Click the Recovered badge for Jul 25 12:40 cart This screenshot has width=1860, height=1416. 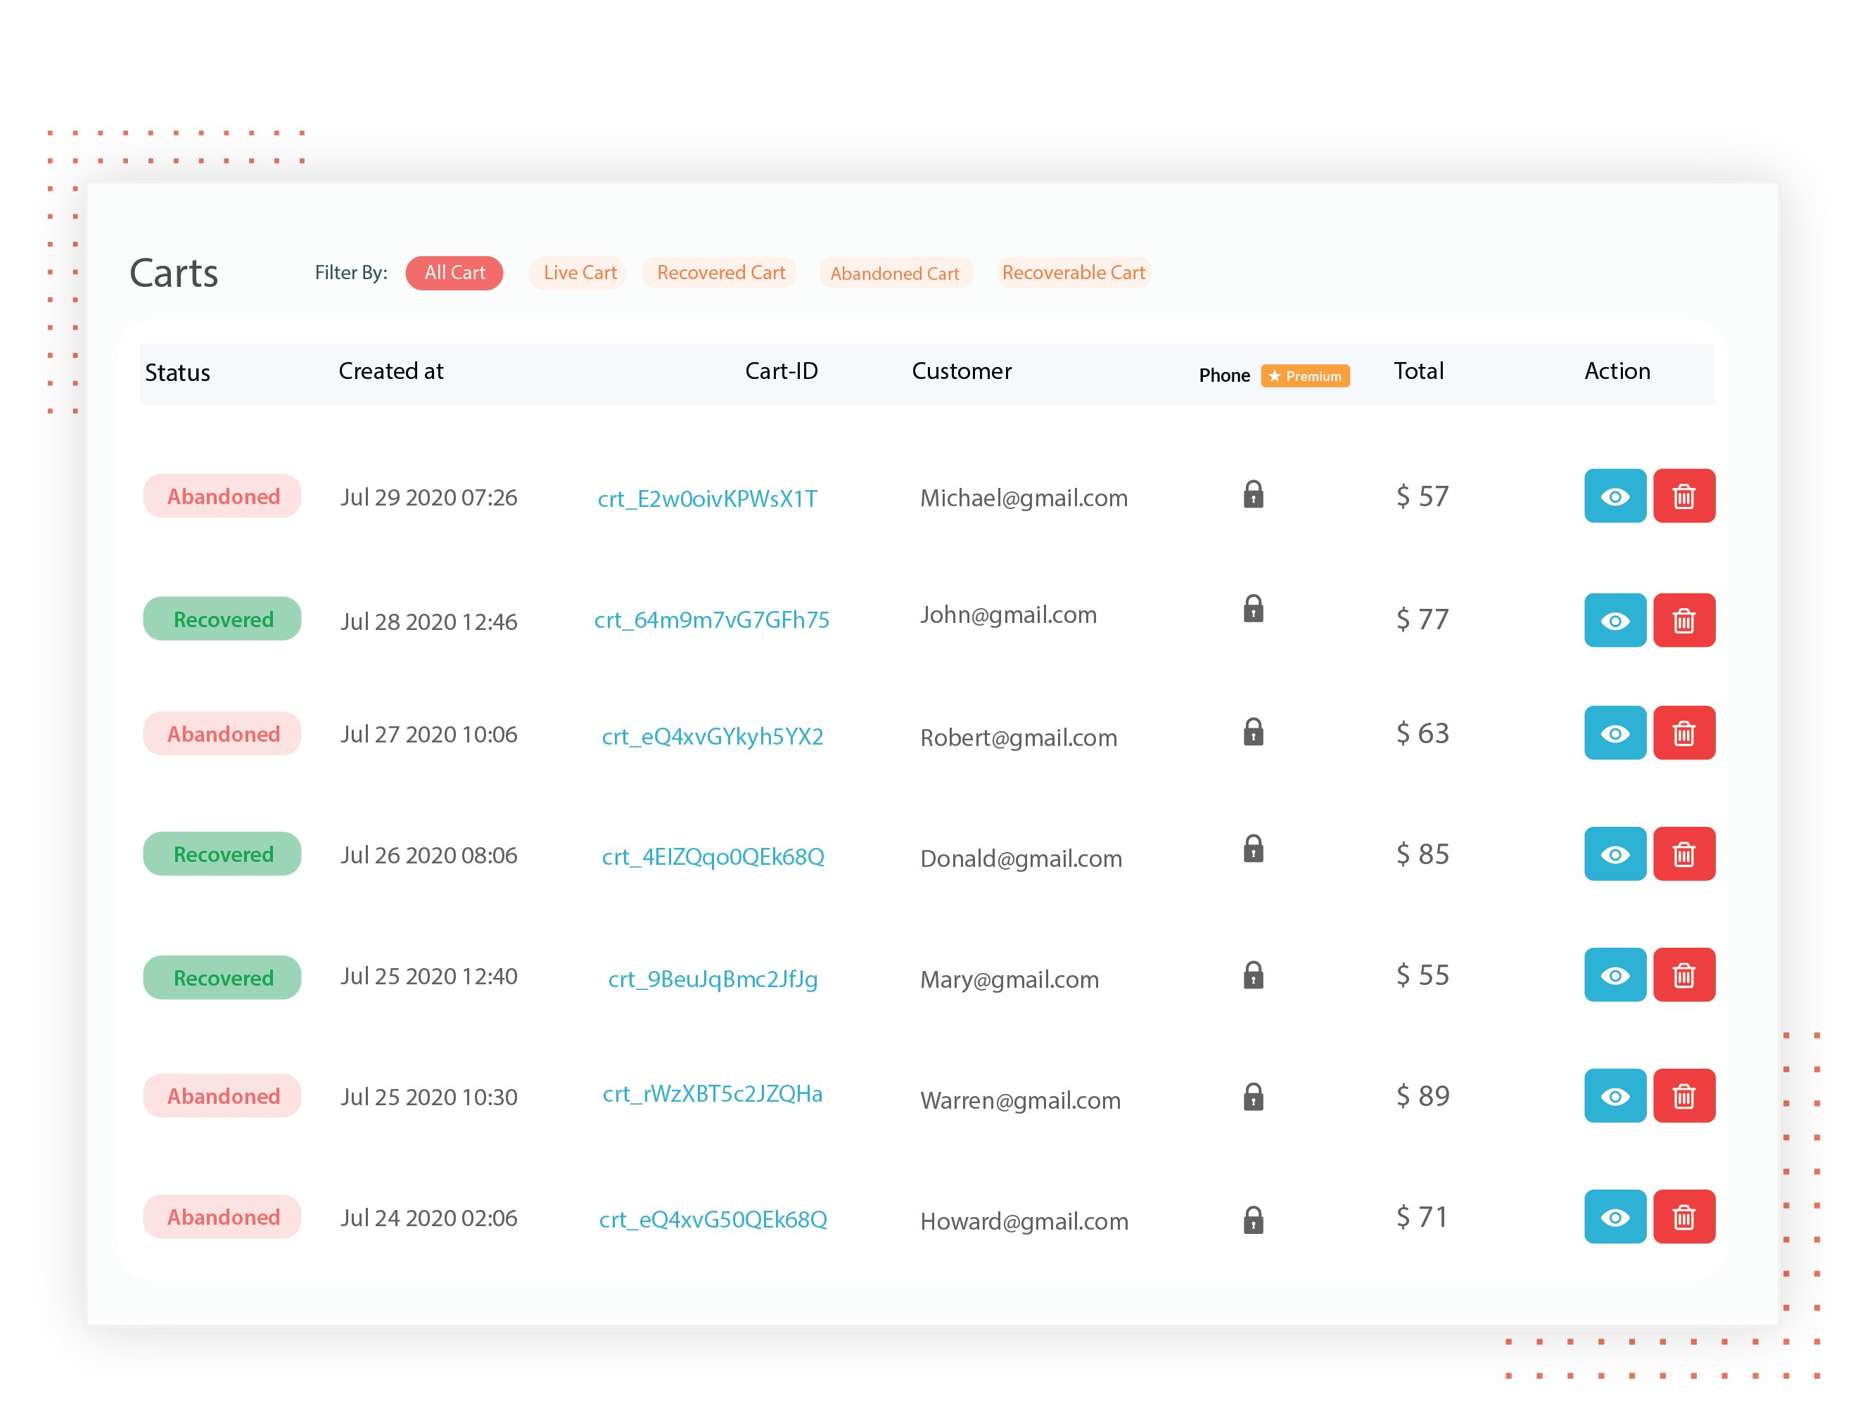(x=222, y=978)
